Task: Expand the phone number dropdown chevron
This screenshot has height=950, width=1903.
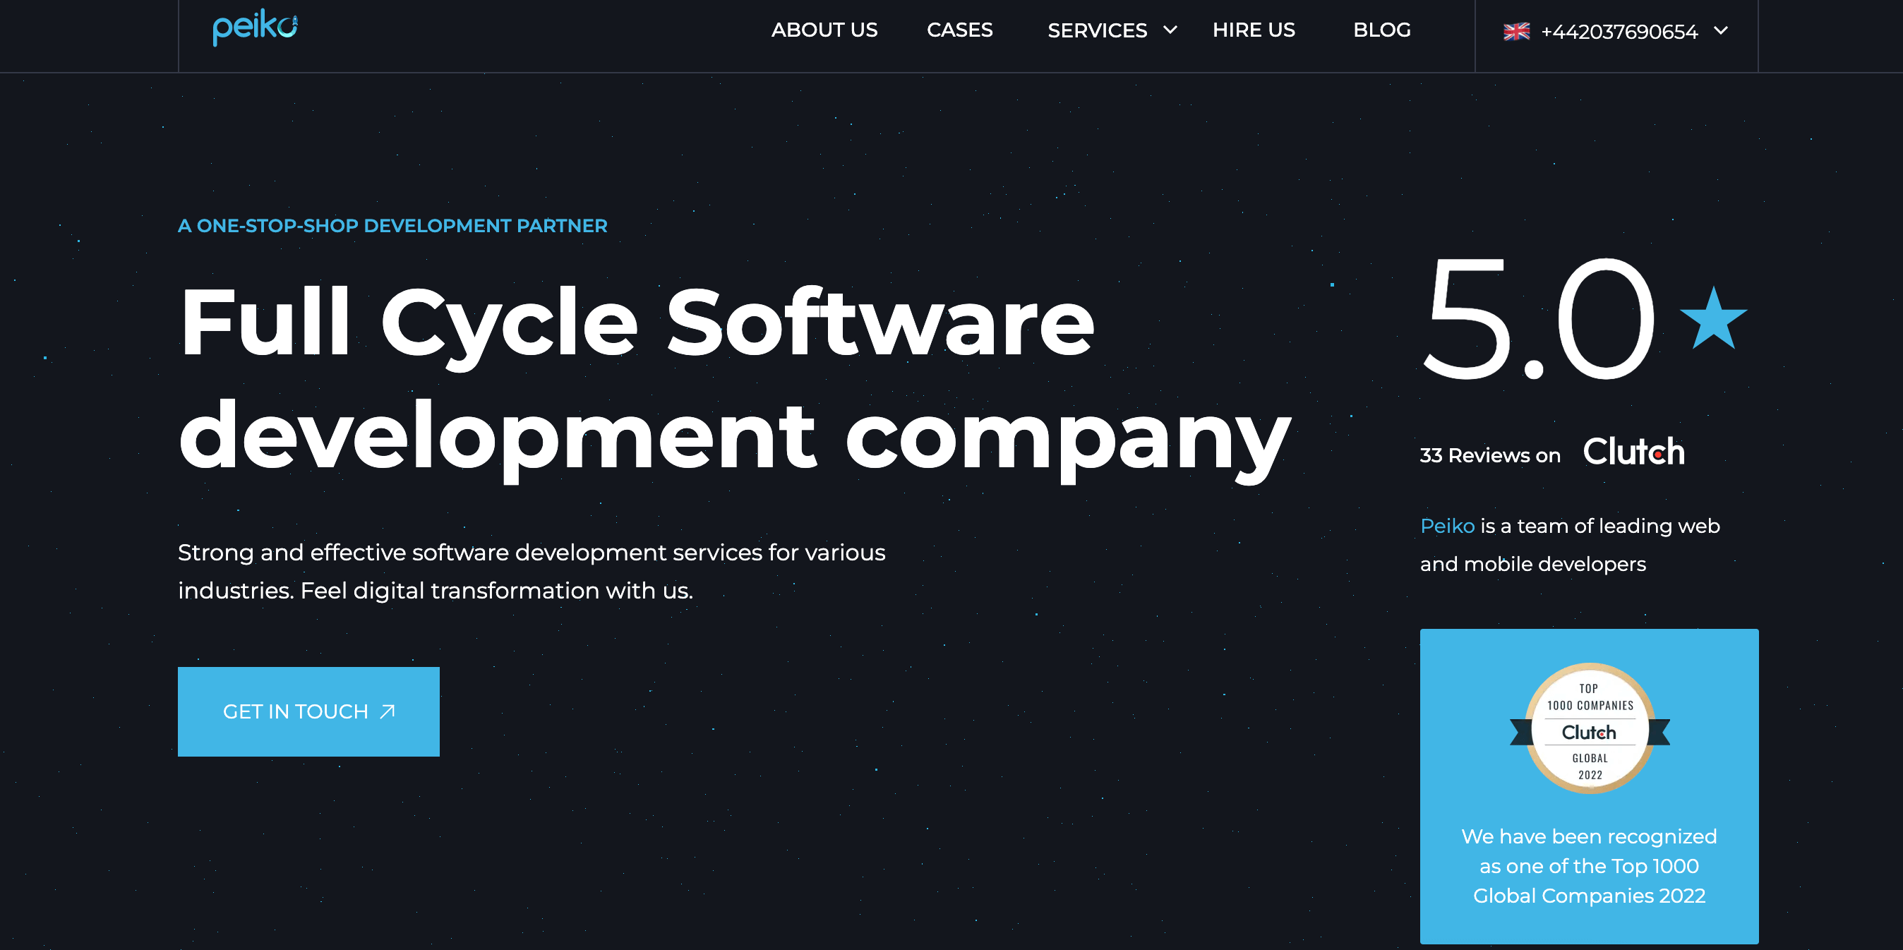Action: [x=1720, y=30]
